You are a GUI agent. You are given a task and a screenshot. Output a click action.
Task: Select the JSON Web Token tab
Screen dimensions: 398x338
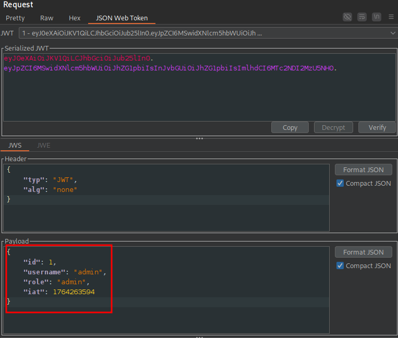tap(122, 18)
